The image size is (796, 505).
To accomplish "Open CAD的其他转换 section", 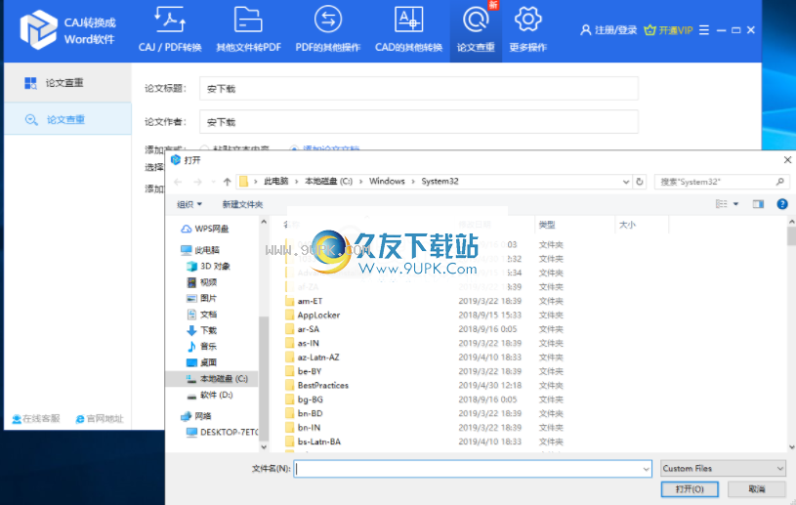I will click(408, 30).
